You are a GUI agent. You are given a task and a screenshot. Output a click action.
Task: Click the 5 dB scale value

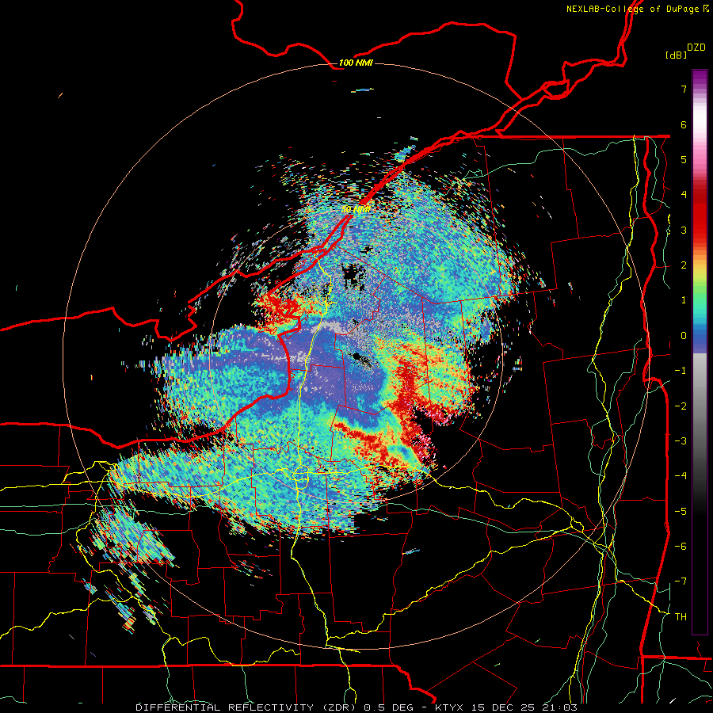pyautogui.click(x=684, y=159)
